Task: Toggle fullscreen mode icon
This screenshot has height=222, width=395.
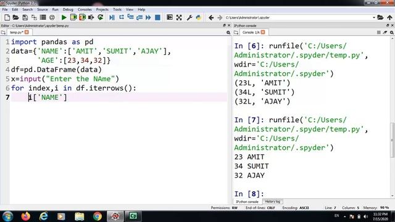Action: (x=179, y=17)
